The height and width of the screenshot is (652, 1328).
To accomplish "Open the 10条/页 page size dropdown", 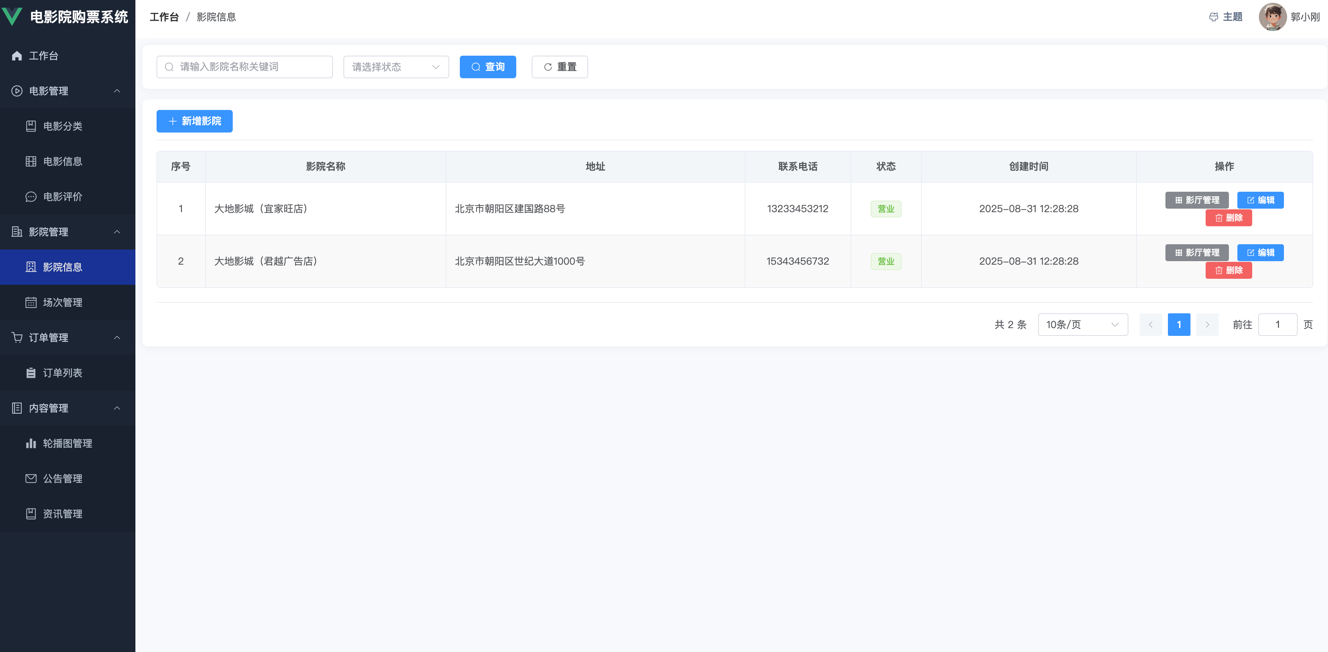I will point(1082,325).
